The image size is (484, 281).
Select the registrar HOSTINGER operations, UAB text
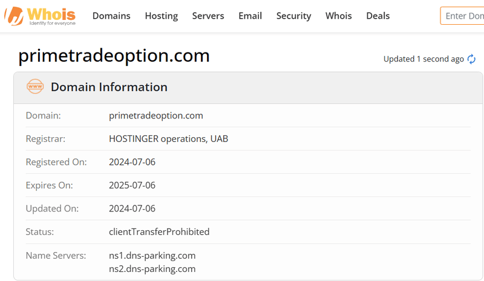click(169, 139)
